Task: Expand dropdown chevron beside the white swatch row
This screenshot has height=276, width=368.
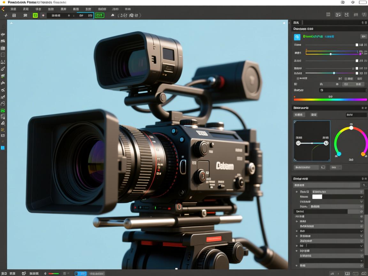Action: pyautogui.click(x=361, y=197)
